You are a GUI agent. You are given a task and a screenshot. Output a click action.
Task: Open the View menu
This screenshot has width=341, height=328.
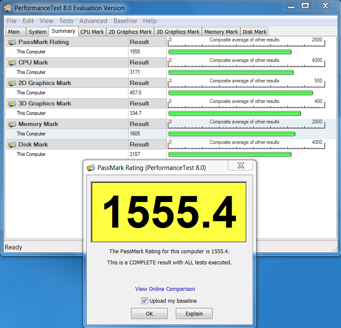[x=47, y=21]
